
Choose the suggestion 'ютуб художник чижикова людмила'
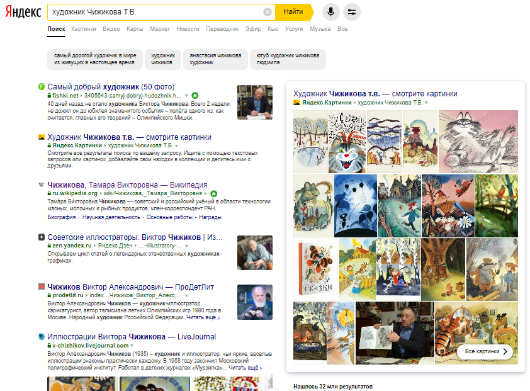point(288,59)
